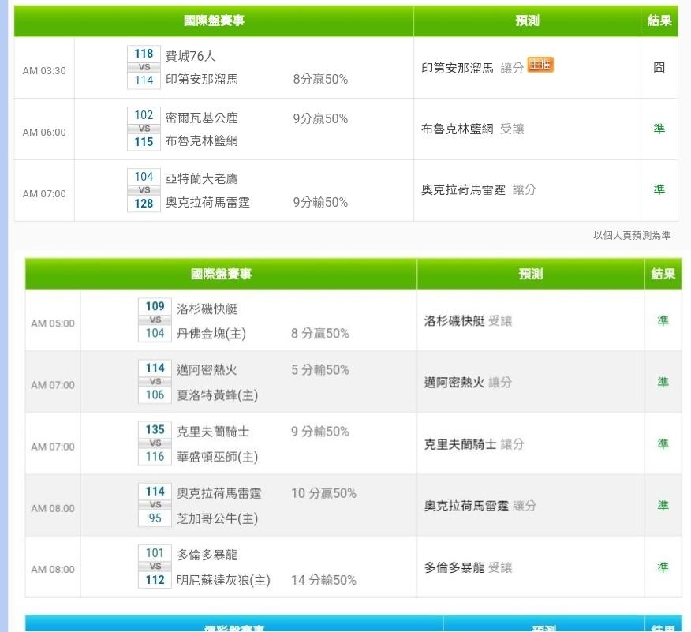Image resolution: width=691 pixels, height=632 pixels.
Task: Click team name 邁阿密熱火 in match column
Action: coord(207,369)
